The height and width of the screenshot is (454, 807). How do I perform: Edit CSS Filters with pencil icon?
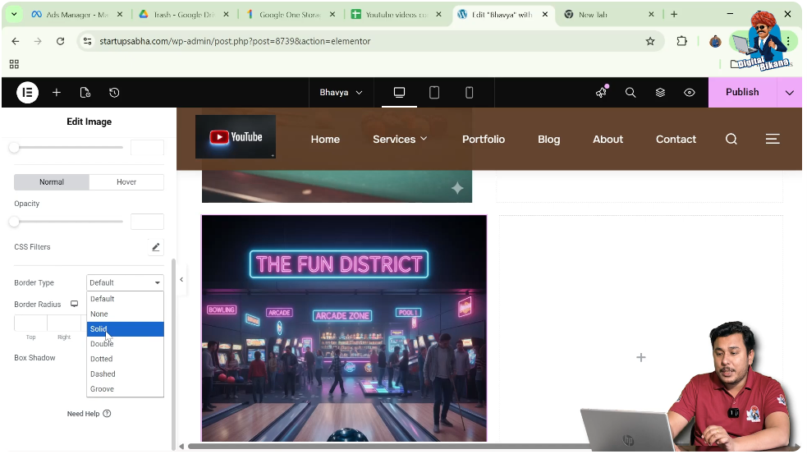[155, 247]
